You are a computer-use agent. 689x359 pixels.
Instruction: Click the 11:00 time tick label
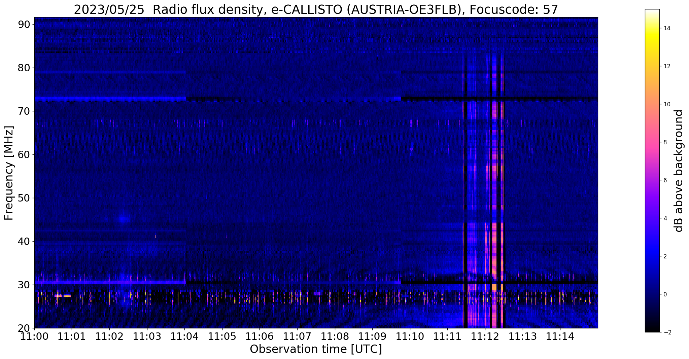point(34,336)
